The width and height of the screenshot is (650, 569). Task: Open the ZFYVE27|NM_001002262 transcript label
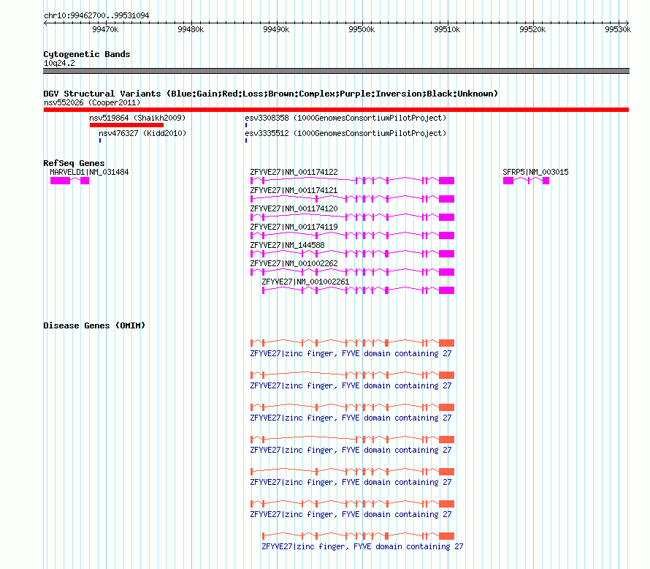294,263
